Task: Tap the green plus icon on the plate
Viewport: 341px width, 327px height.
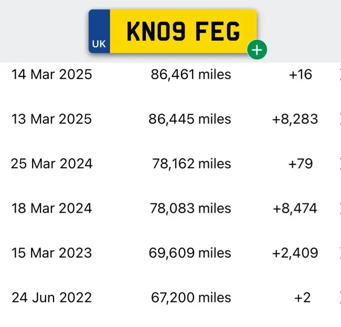Action: (x=257, y=50)
